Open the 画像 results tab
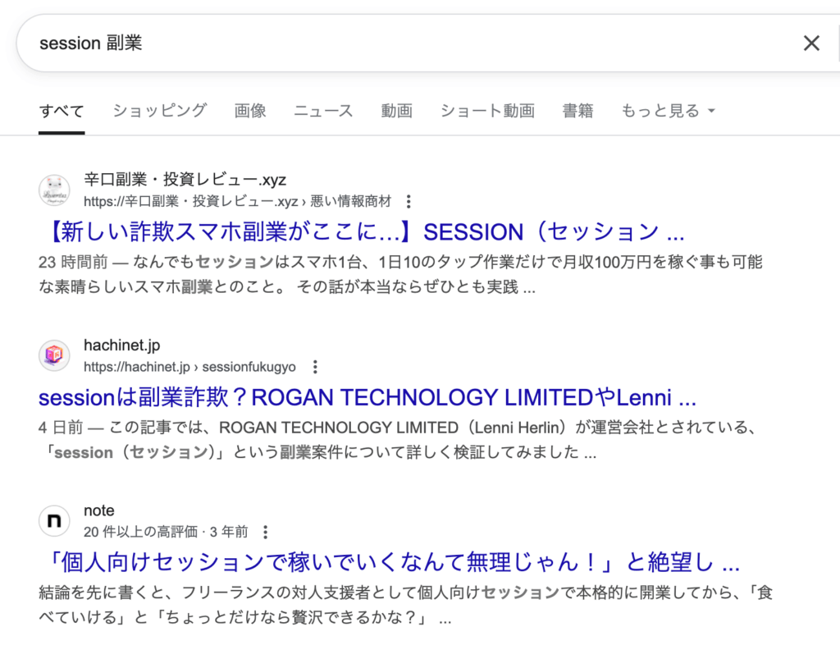Screen dimensions: 840x659 (x=250, y=111)
